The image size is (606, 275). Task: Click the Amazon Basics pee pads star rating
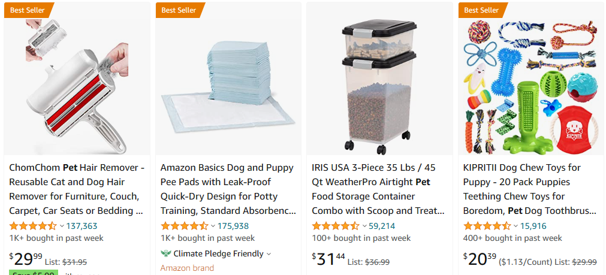coord(185,226)
